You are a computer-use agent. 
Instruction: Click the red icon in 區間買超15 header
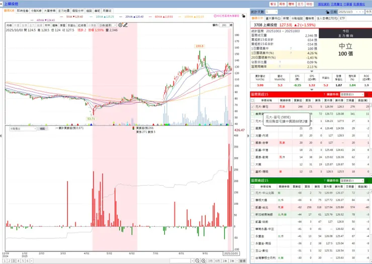point(367,94)
